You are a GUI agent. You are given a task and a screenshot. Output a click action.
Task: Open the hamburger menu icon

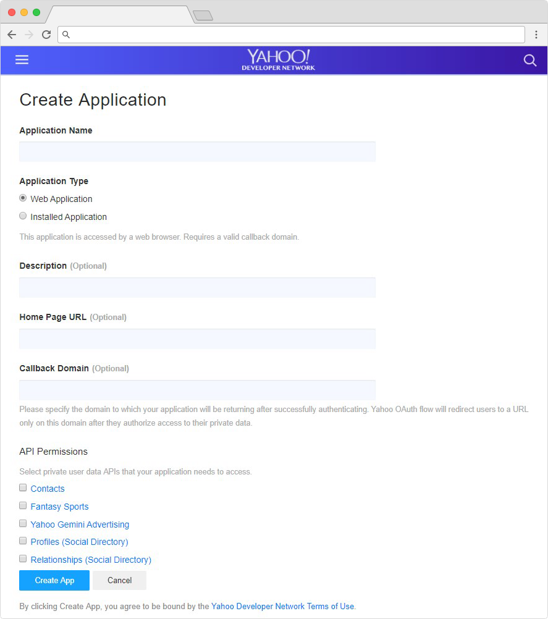(22, 59)
